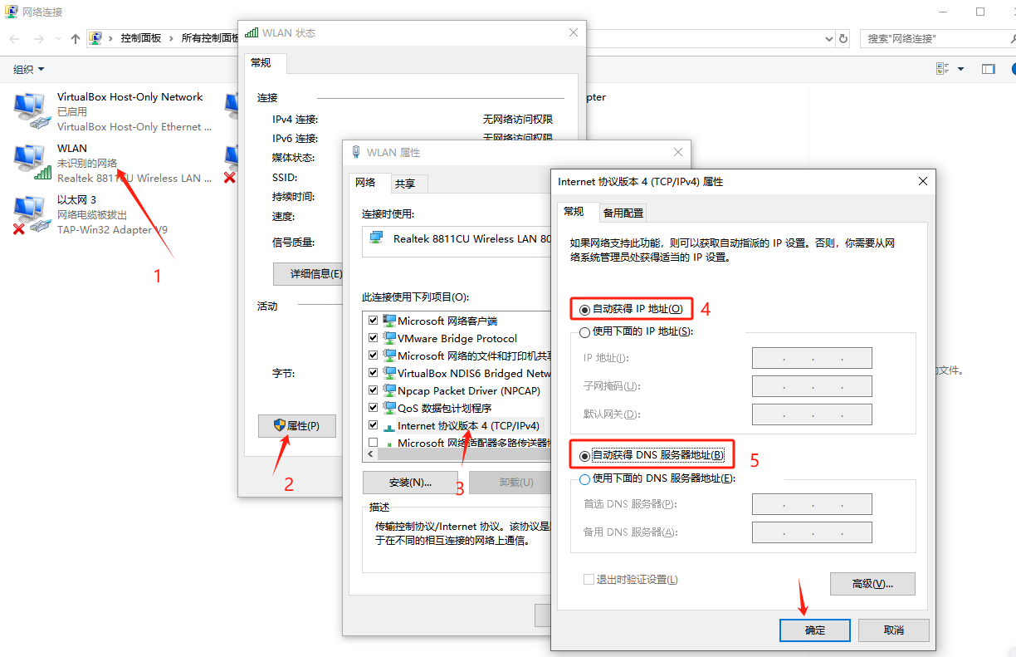The height and width of the screenshot is (657, 1016).
Task: Open the recent locations dropdown chevron
Action: 57,39
